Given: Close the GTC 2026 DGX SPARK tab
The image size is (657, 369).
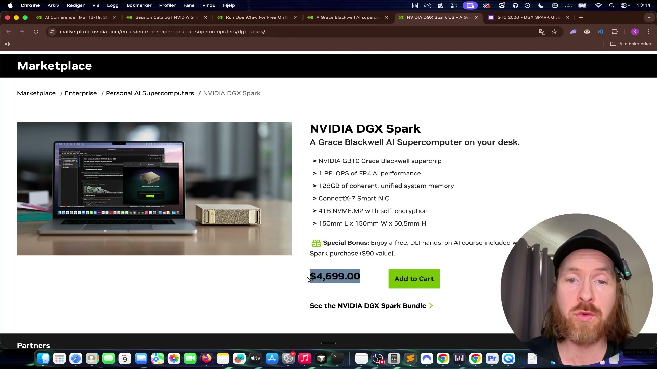Looking at the screenshot, I should coord(567,17).
